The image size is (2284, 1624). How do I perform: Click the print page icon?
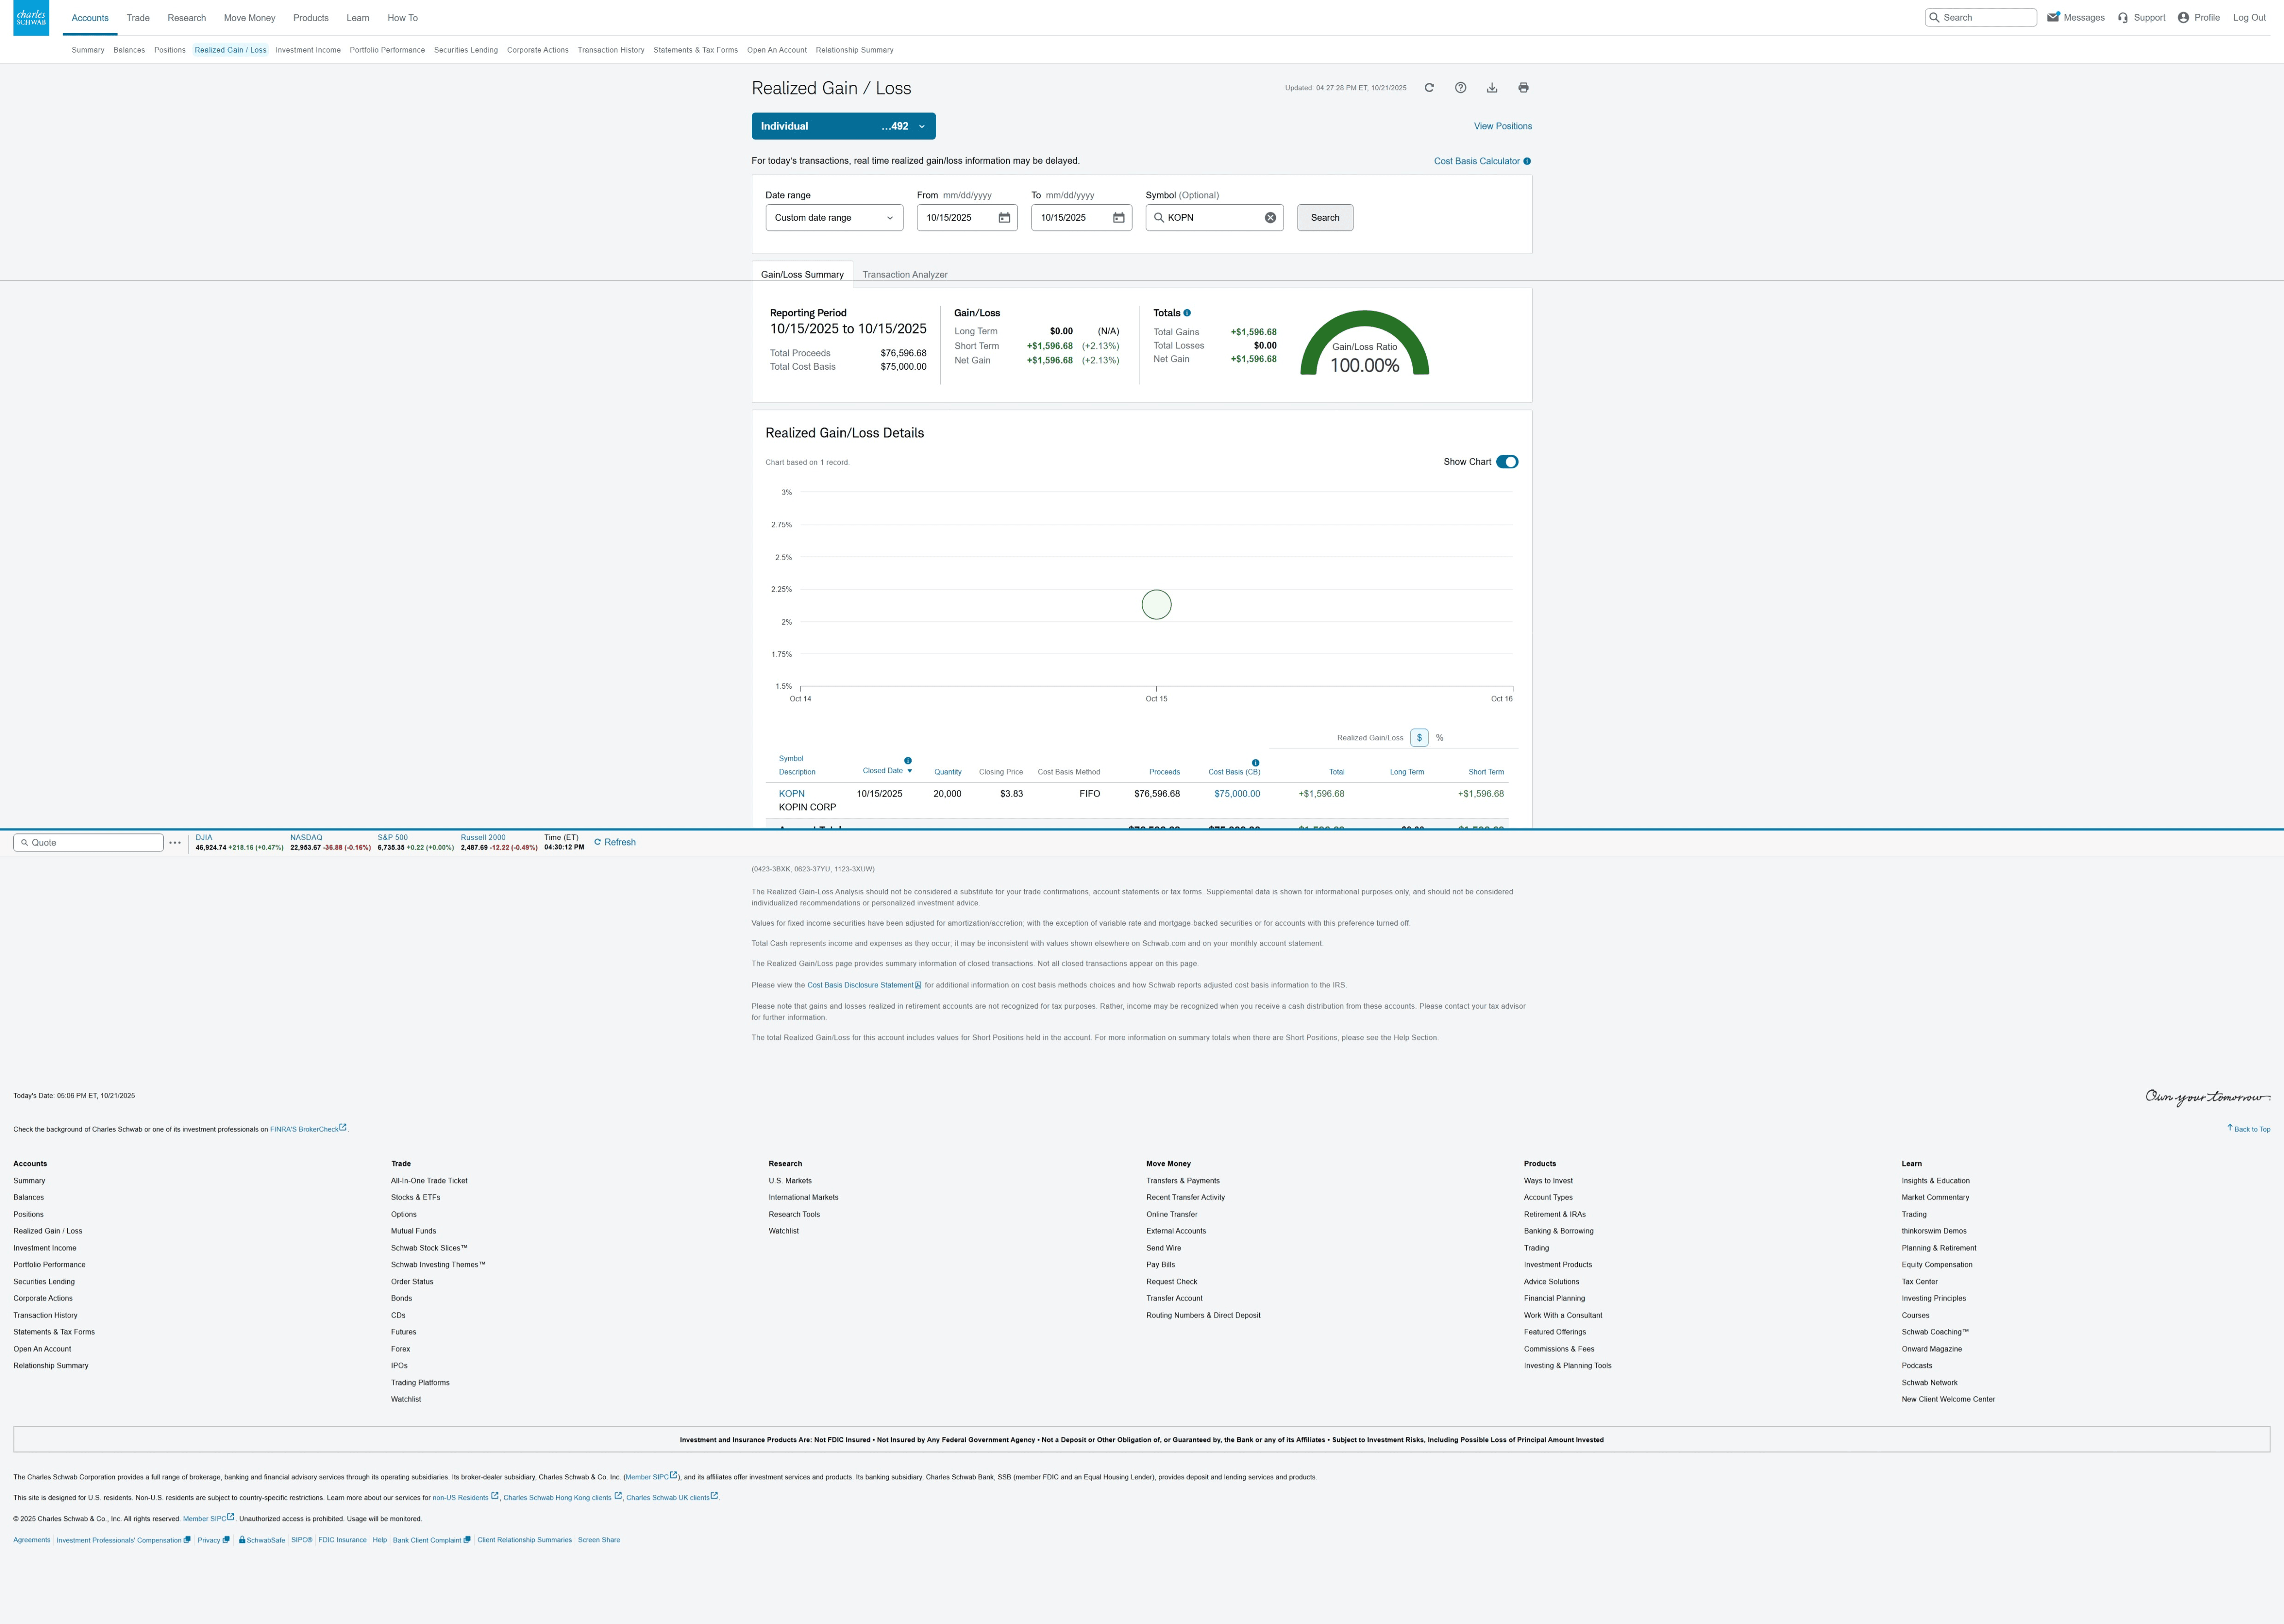1523,88
